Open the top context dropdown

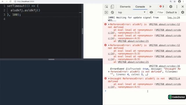pyautogui.click(x=132, y=12)
